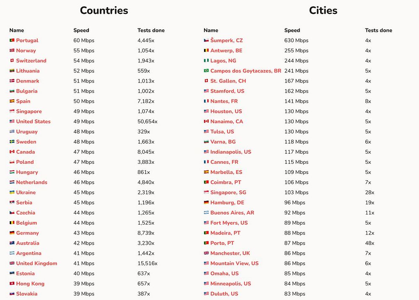Click the Canada flag next to Nanaimo
This screenshot has width=419, height=300.
click(x=206, y=122)
